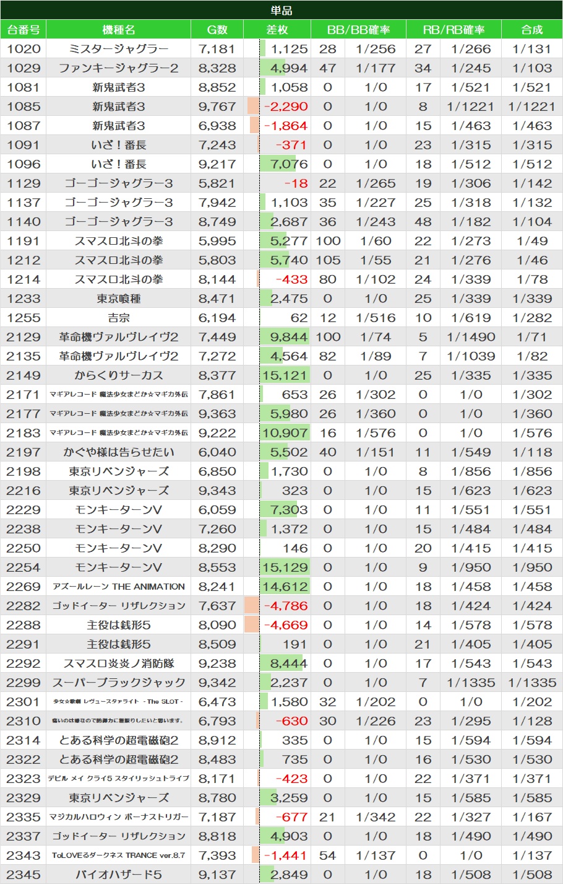The height and width of the screenshot is (884, 563).
Task: Sort by 差枚 column header
Action: [277, 30]
